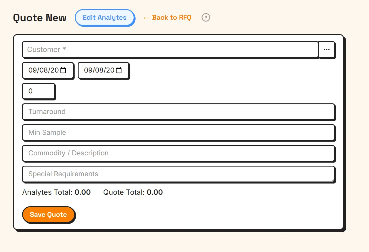Click the Edit Analytes button
Viewport: 369px width, 252px height.
pos(105,18)
